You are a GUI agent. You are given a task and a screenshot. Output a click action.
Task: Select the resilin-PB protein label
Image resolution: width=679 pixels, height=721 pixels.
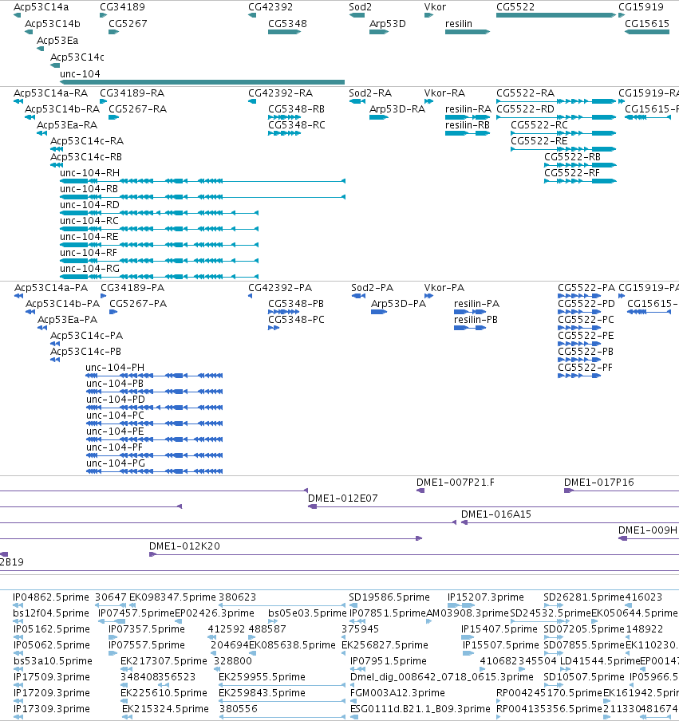[476, 320]
